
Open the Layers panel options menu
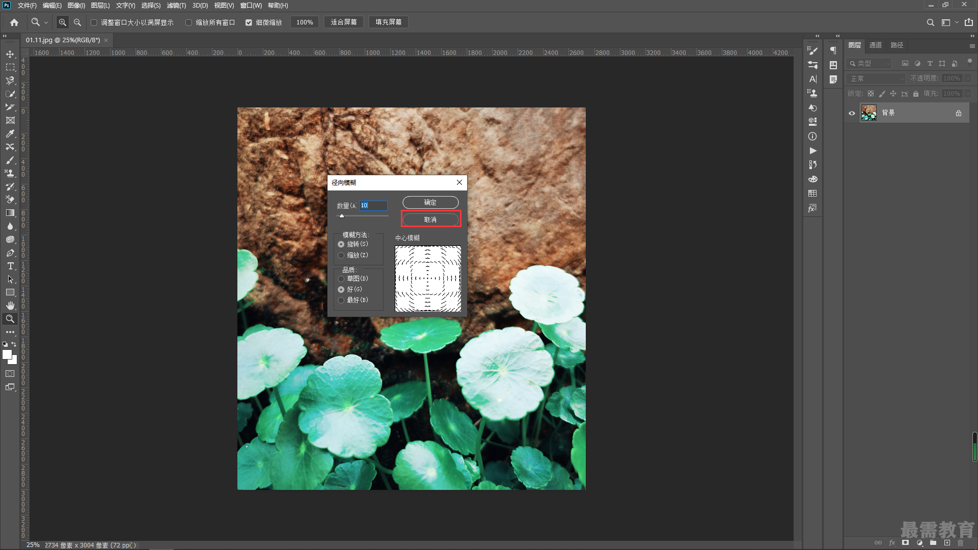[972, 46]
